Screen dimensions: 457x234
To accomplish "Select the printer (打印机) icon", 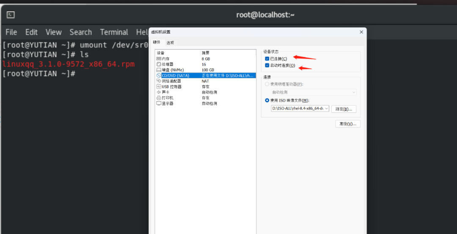I will click(159, 98).
